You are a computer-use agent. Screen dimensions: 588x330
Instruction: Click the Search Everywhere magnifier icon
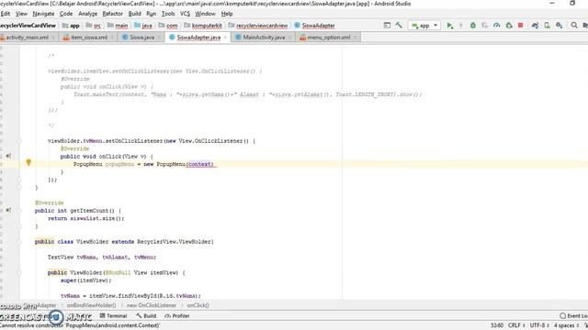pyautogui.click(x=574, y=25)
